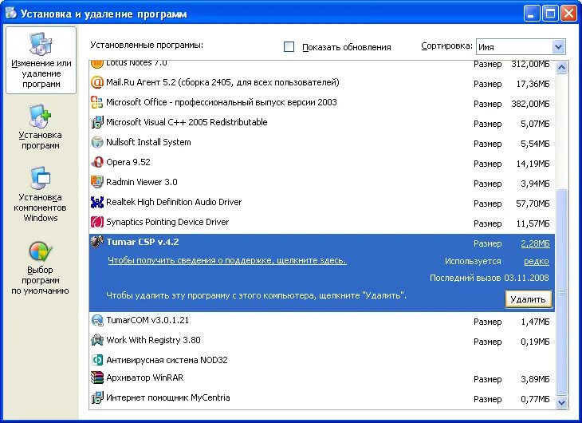This screenshot has height=423, width=582.
Task: Click the scrollbar up arrow
Action: 561,68
